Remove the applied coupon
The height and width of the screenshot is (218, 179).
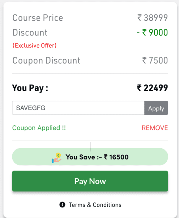[x=155, y=128]
